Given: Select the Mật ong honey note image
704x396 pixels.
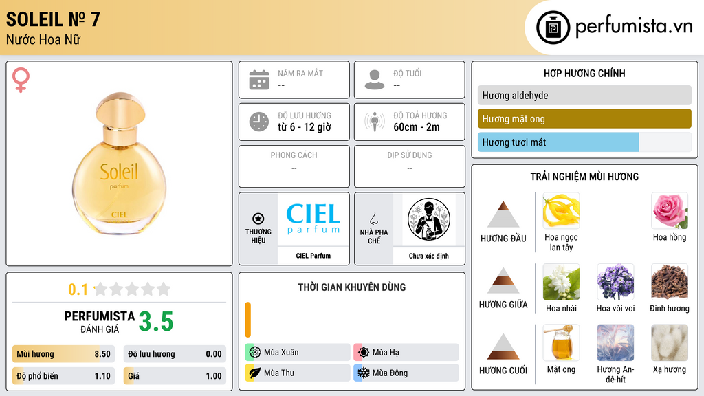Looking at the screenshot, I should 561,343.
